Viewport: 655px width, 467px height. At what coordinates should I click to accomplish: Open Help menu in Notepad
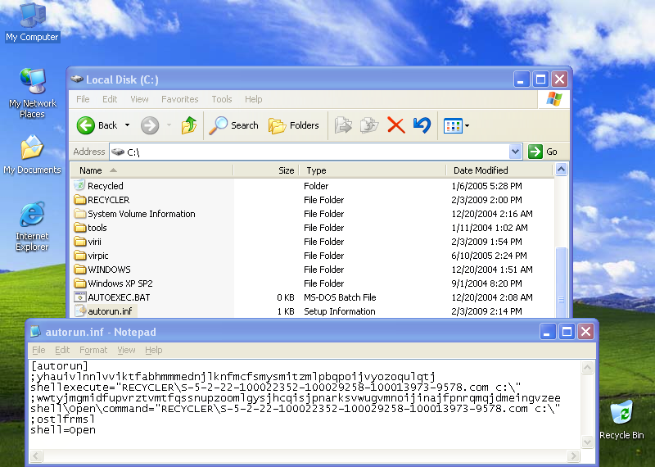click(154, 350)
